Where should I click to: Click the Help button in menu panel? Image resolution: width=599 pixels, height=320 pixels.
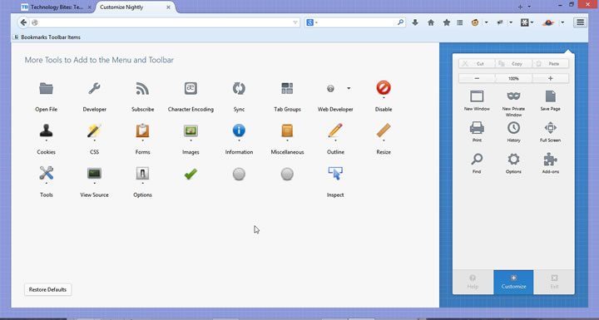click(x=473, y=282)
